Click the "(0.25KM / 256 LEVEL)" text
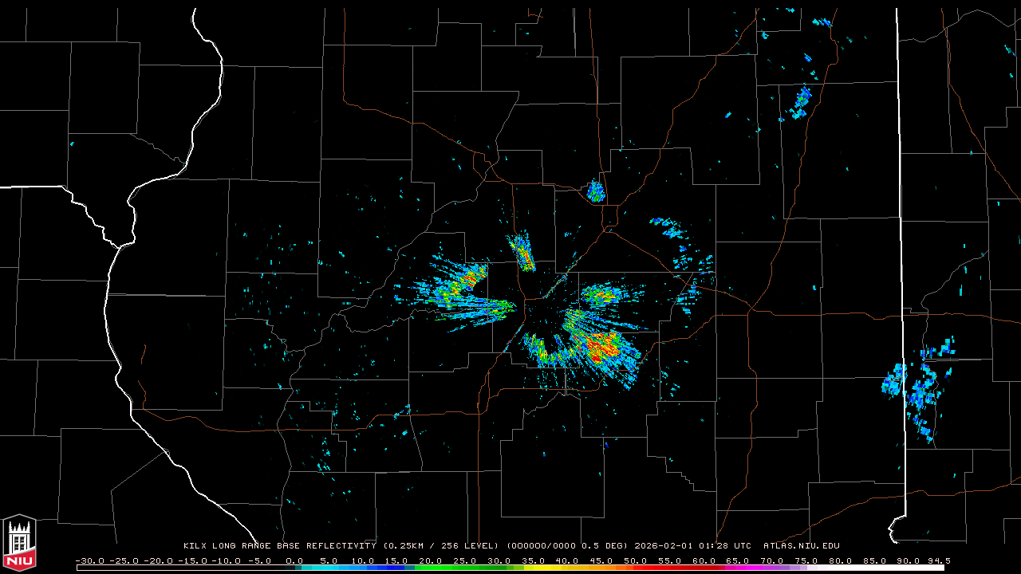The width and height of the screenshot is (1021, 574). pos(441,546)
